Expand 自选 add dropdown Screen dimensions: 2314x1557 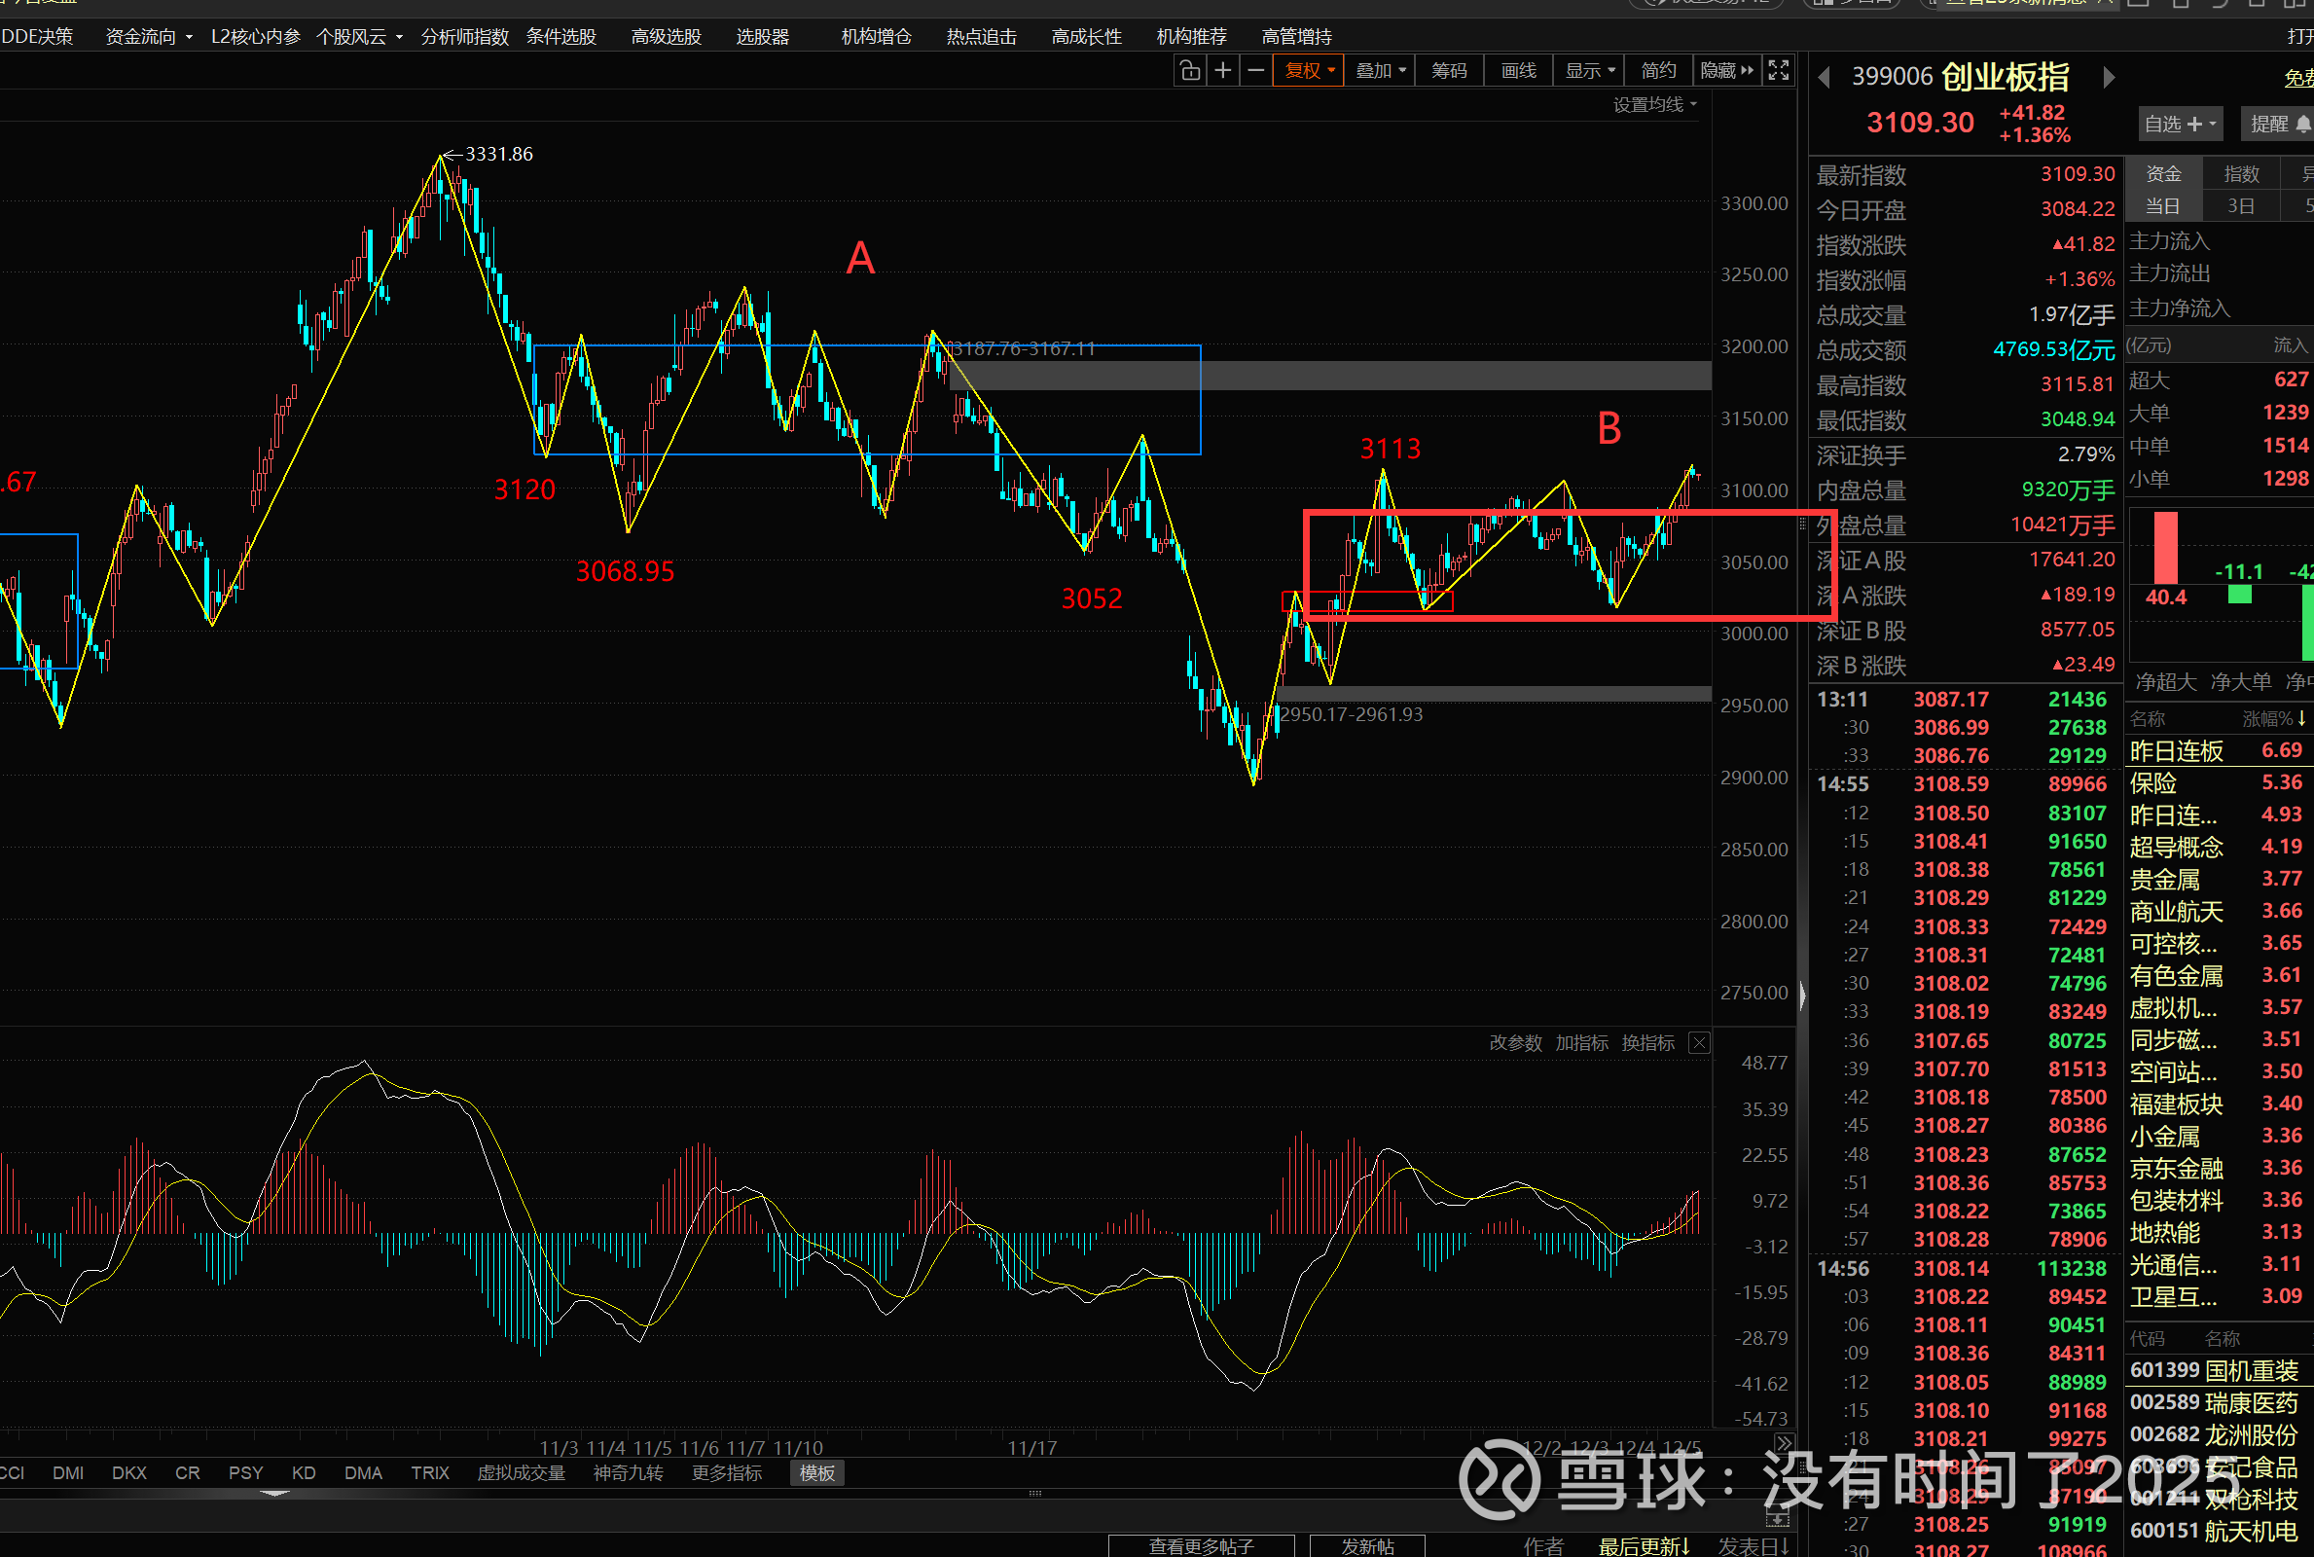(x=2179, y=125)
